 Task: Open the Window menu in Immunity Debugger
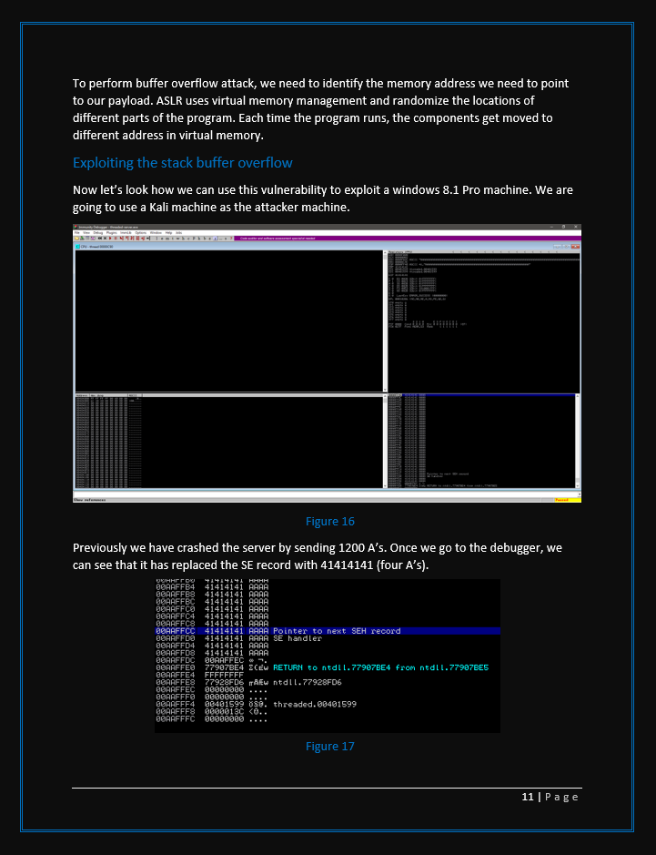[x=156, y=233]
